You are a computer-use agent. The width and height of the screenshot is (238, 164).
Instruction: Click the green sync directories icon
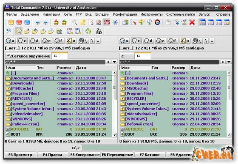tap(88, 31)
